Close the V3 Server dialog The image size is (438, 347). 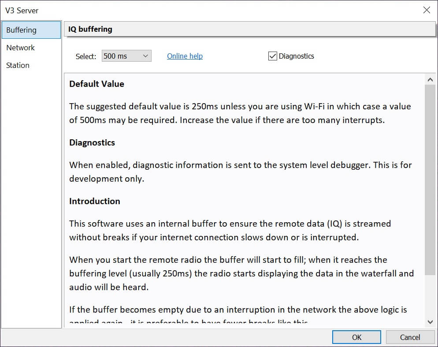(x=427, y=10)
